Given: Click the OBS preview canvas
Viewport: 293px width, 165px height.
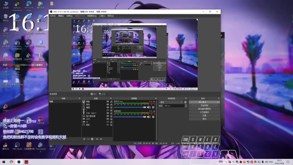Looking at the screenshot, I should pos(134,55).
